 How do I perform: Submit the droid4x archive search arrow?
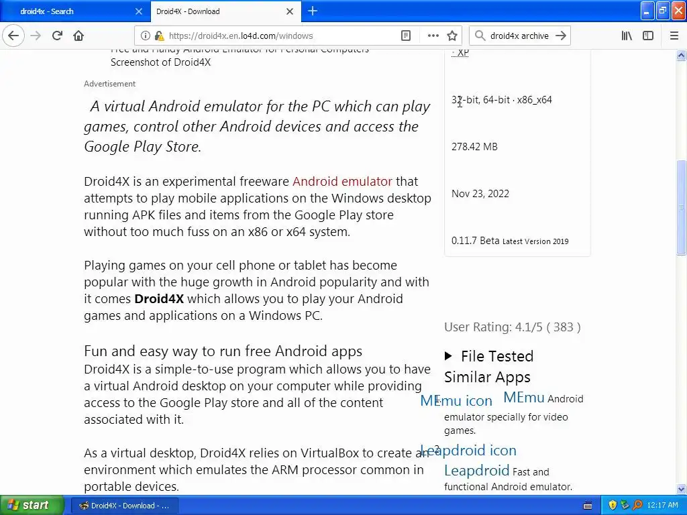point(561,36)
